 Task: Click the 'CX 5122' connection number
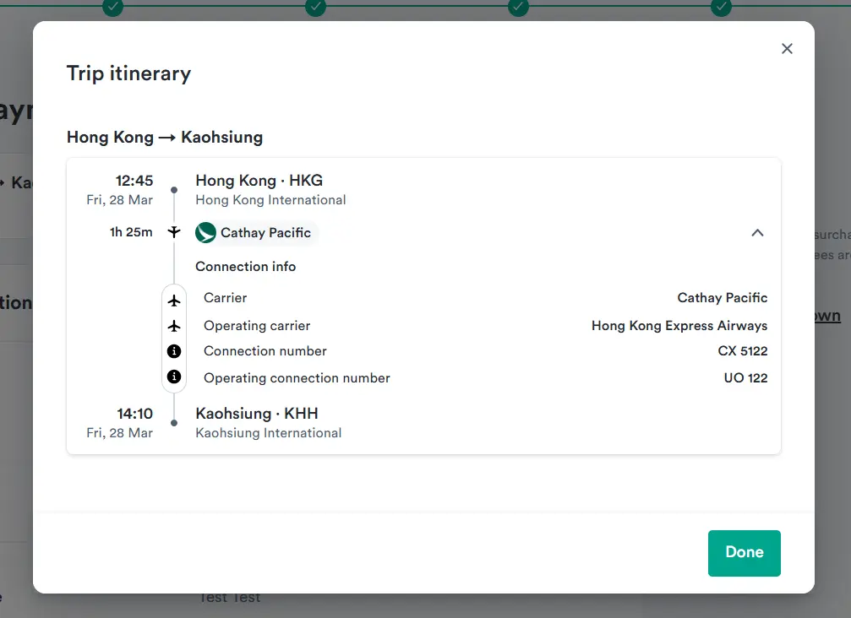pos(743,351)
